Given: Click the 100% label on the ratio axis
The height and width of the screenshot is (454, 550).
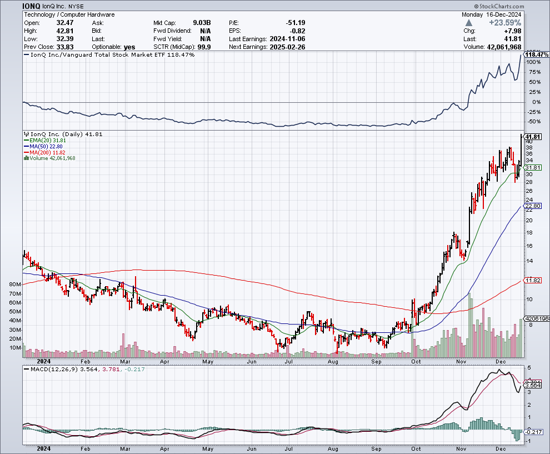Looking at the screenshot, I should (533, 62).
